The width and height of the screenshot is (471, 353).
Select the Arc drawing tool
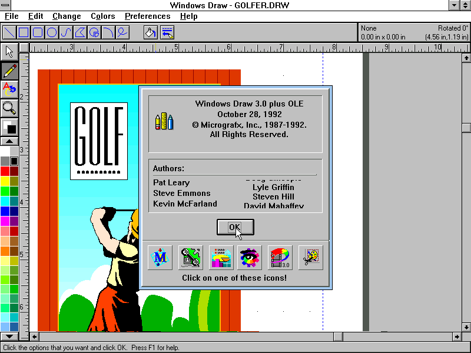tap(108, 32)
